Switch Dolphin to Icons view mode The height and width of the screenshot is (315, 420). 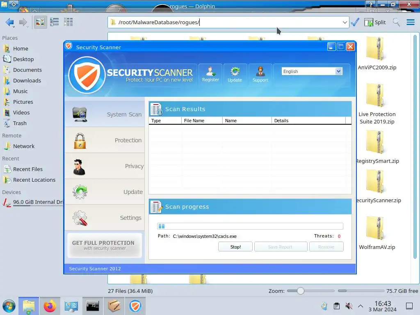(x=40, y=22)
